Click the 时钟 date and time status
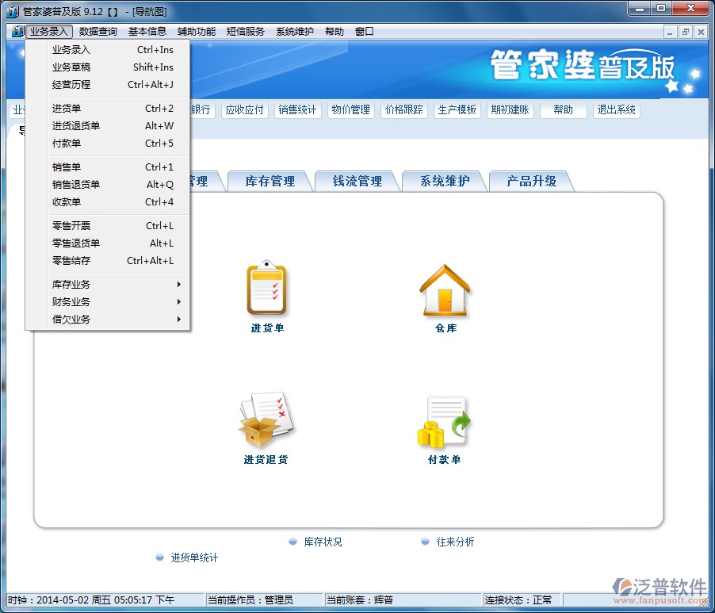The image size is (715, 613). [x=91, y=600]
